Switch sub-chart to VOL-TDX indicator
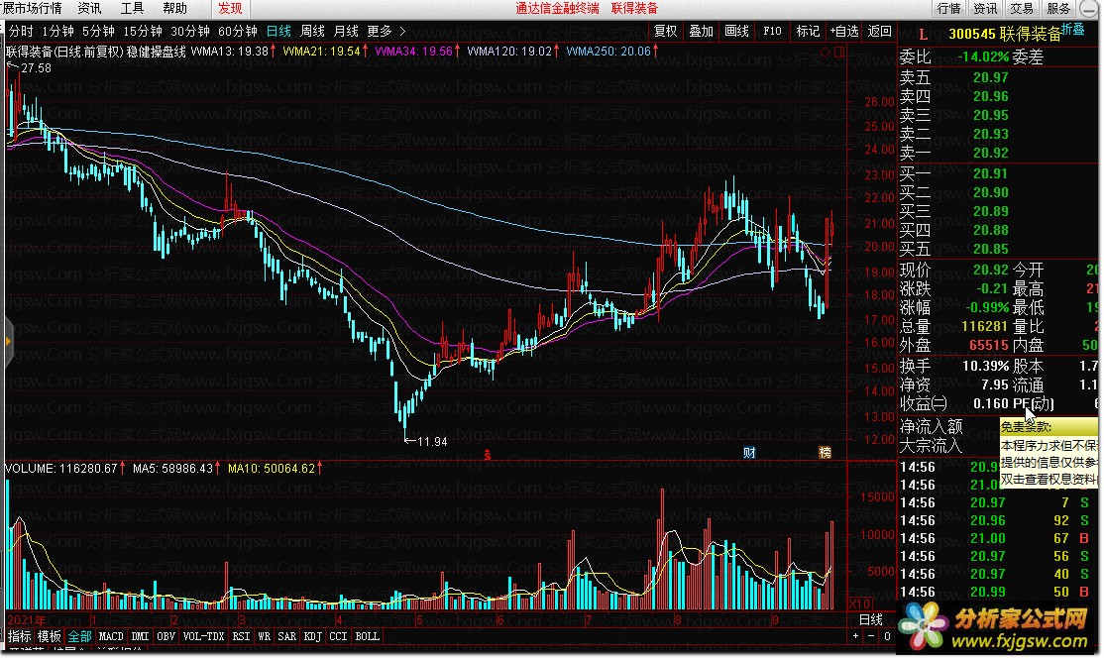The image size is (1104, 658). click(203, 636)
